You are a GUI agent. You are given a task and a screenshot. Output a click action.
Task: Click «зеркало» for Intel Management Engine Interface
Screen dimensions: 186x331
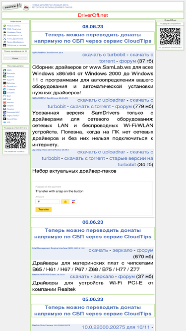[x=123, y=251]
